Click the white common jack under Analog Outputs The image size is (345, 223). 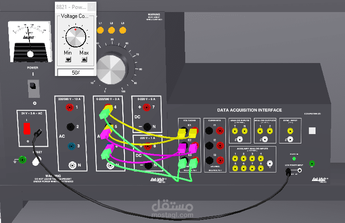click(x=265, y=139)
